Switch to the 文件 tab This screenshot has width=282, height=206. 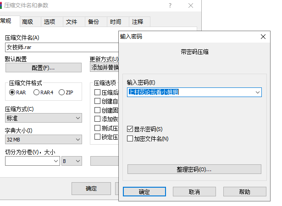(x=72, y=22)
